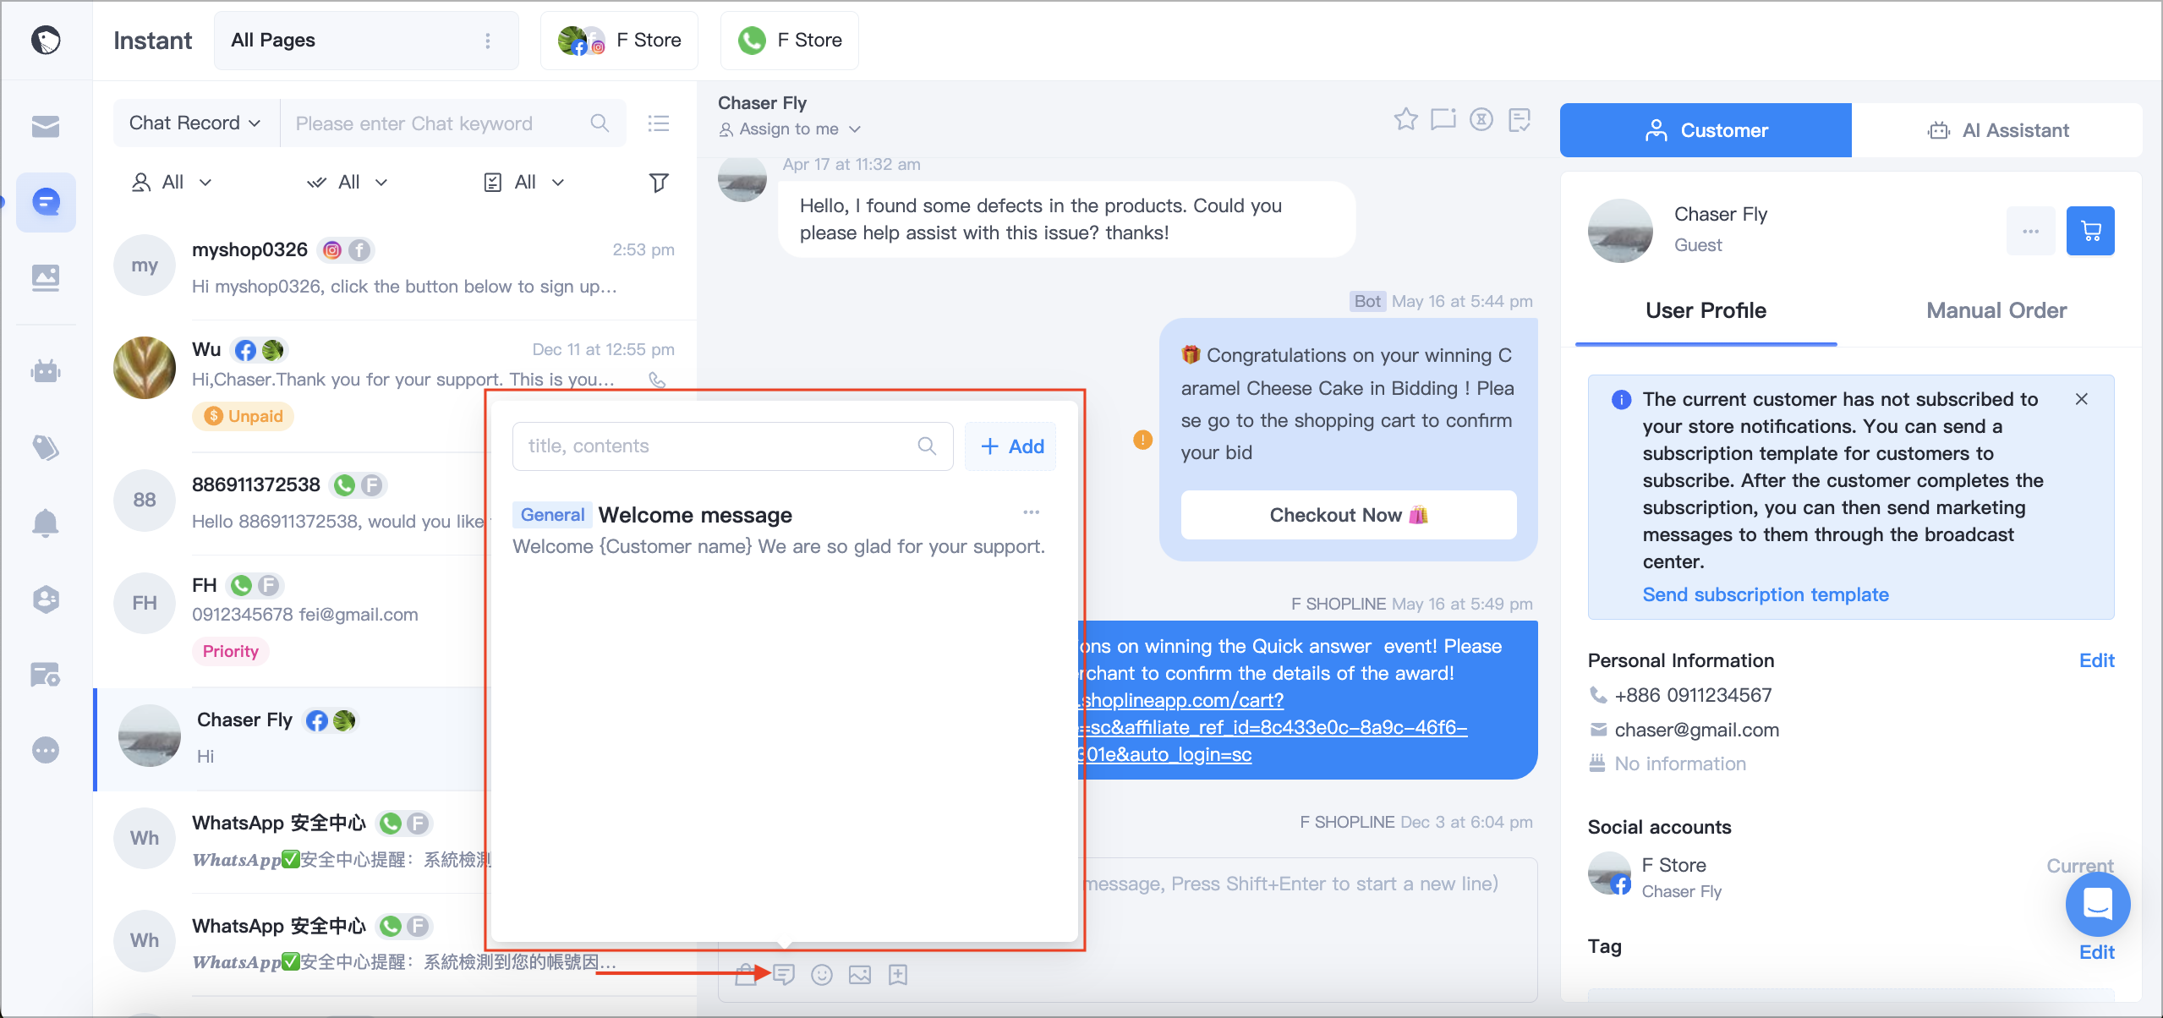The height and width of the screenshot is (1018, 2163).
Task: Open Welcome message options ellipsis
Action: coord(1031,512)
